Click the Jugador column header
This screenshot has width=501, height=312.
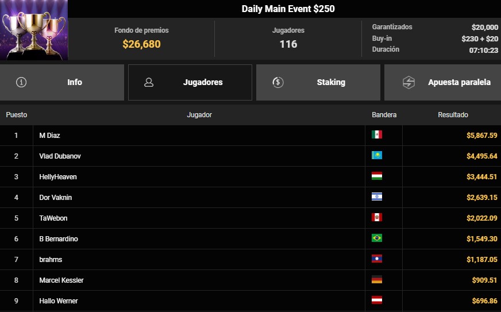(x=199, y=115)
